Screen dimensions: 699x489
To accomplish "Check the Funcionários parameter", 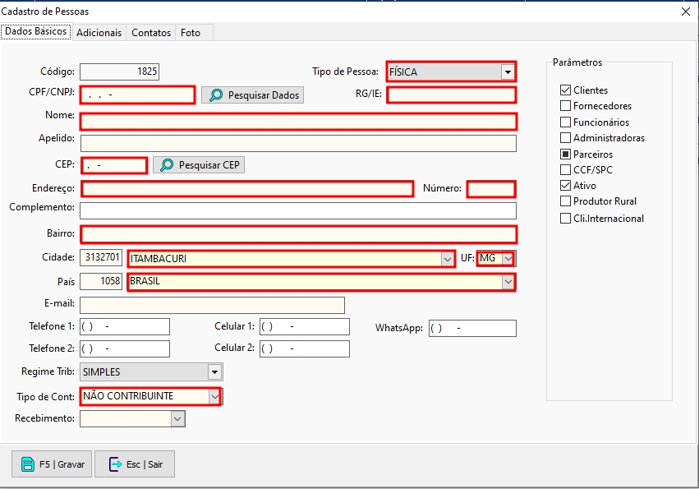I will (x=565, y=122).
